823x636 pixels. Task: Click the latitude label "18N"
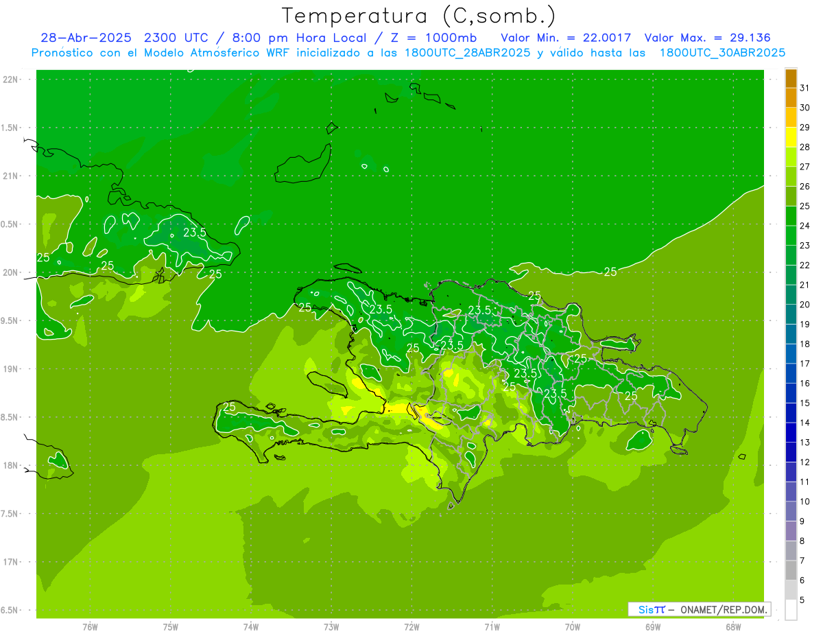11,466
